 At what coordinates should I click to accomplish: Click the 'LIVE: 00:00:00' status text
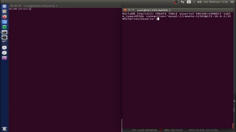[147, 130]
